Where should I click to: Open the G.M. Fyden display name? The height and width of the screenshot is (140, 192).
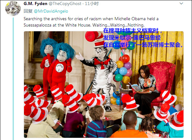pyautogui.click(x=36, y=4)
